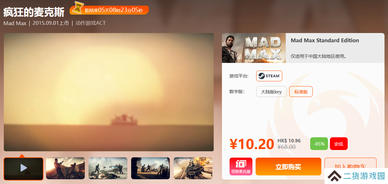Choose the 标准版 edition option
388x184 pixels.
(301, 92)
